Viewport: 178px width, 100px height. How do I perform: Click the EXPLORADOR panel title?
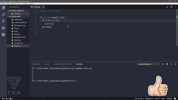pos(14,7)
